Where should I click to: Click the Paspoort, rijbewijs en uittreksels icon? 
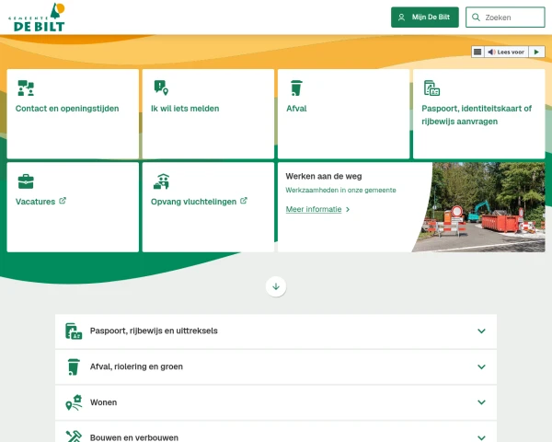click(74, 331)
